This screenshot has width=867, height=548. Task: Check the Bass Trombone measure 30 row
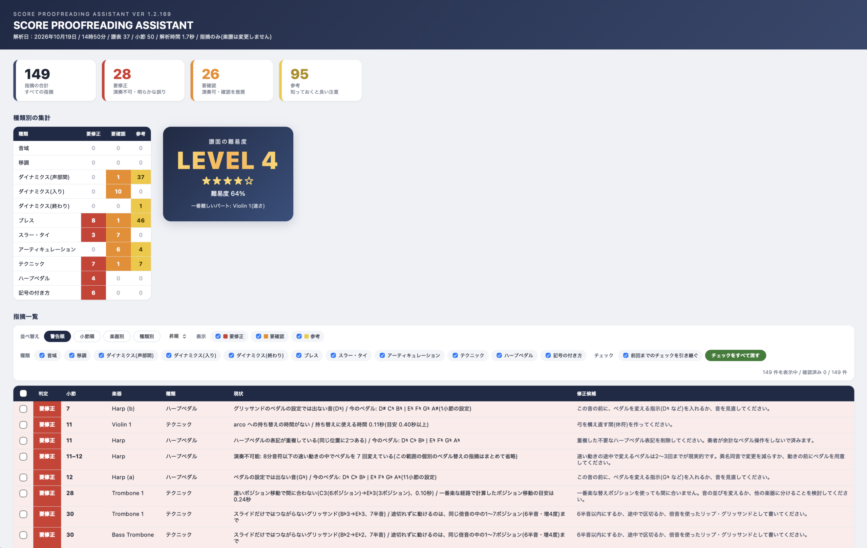click(23, 535)
